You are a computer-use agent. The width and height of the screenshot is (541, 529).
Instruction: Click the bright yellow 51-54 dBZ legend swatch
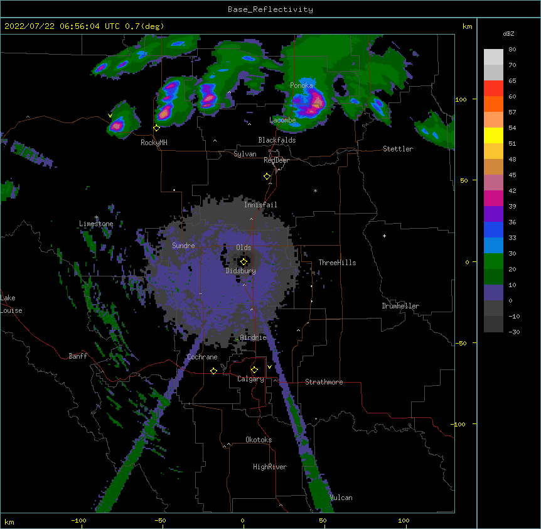click(493, 135)
